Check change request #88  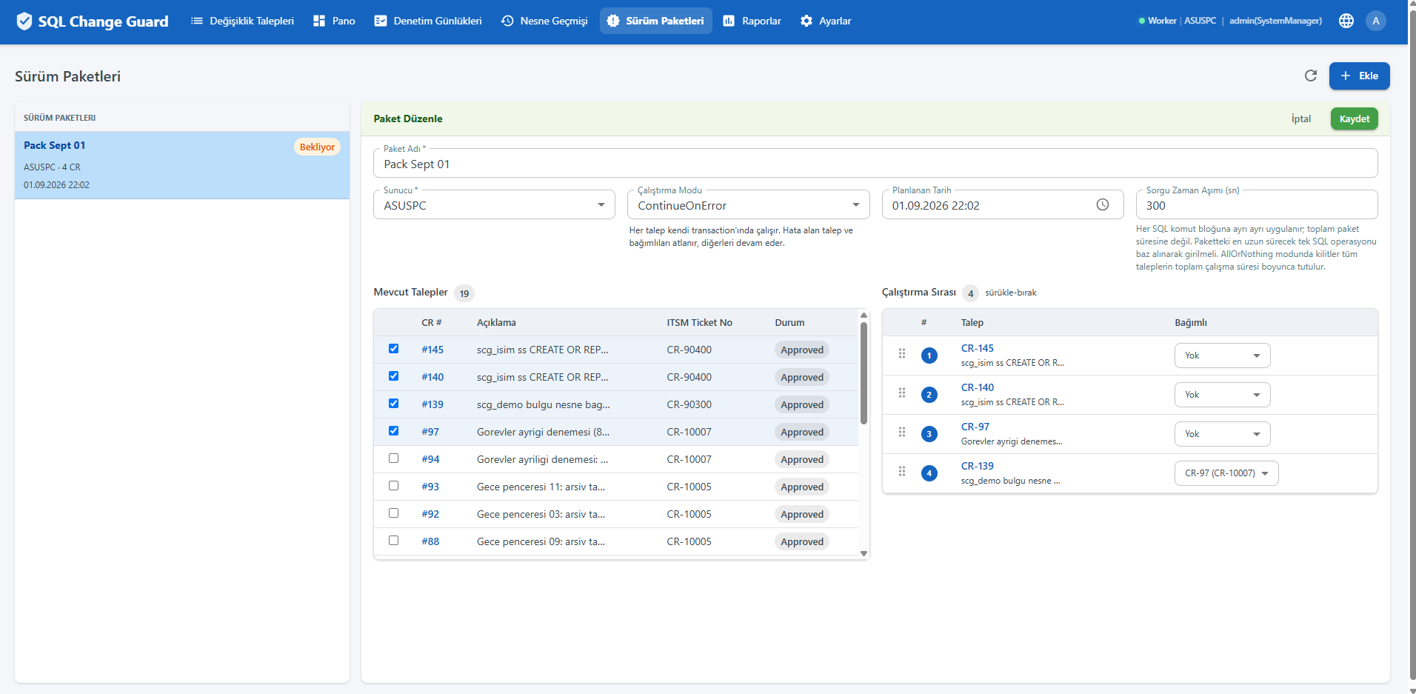[393, 541]
